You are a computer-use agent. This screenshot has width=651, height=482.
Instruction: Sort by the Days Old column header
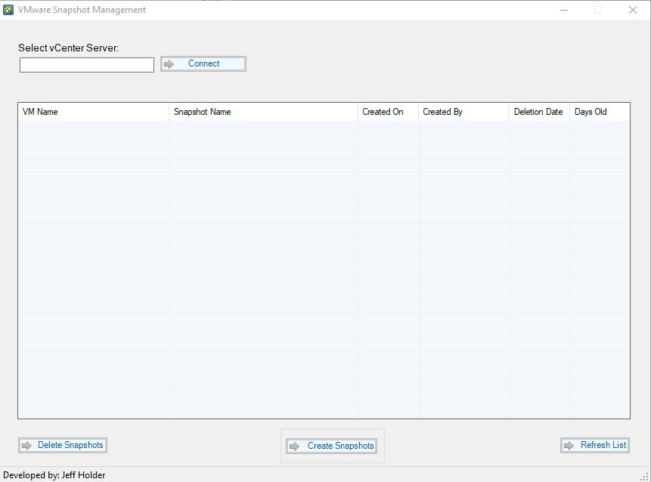tap(599, 112)
